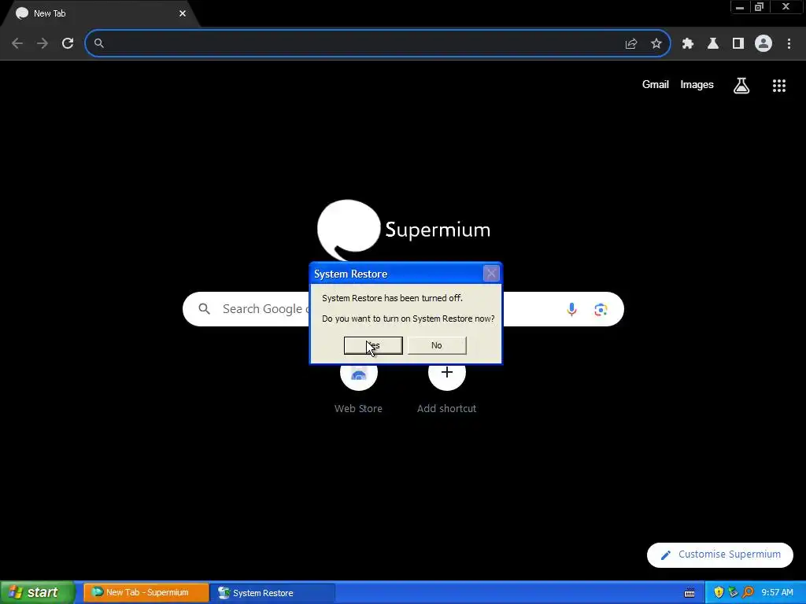
Task: Click the magnifier icon in search box
Action: 205,309
